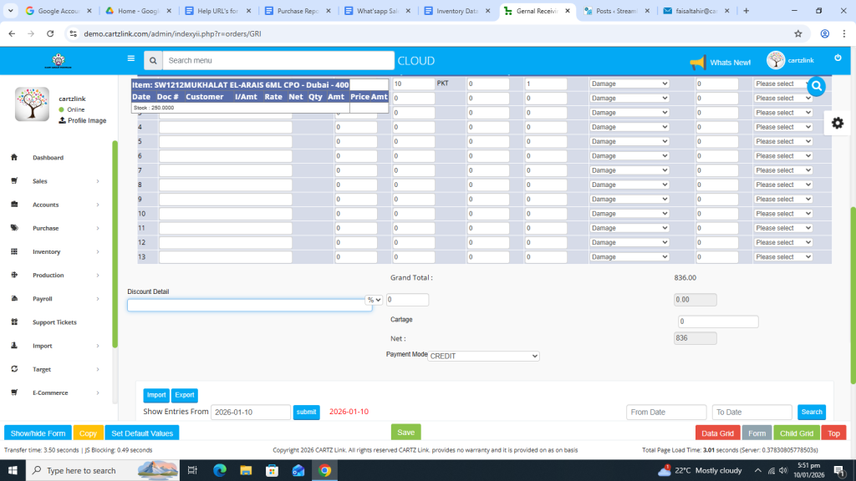
Task: Click the hamburger menu icon in header
Action: point(130,59)
